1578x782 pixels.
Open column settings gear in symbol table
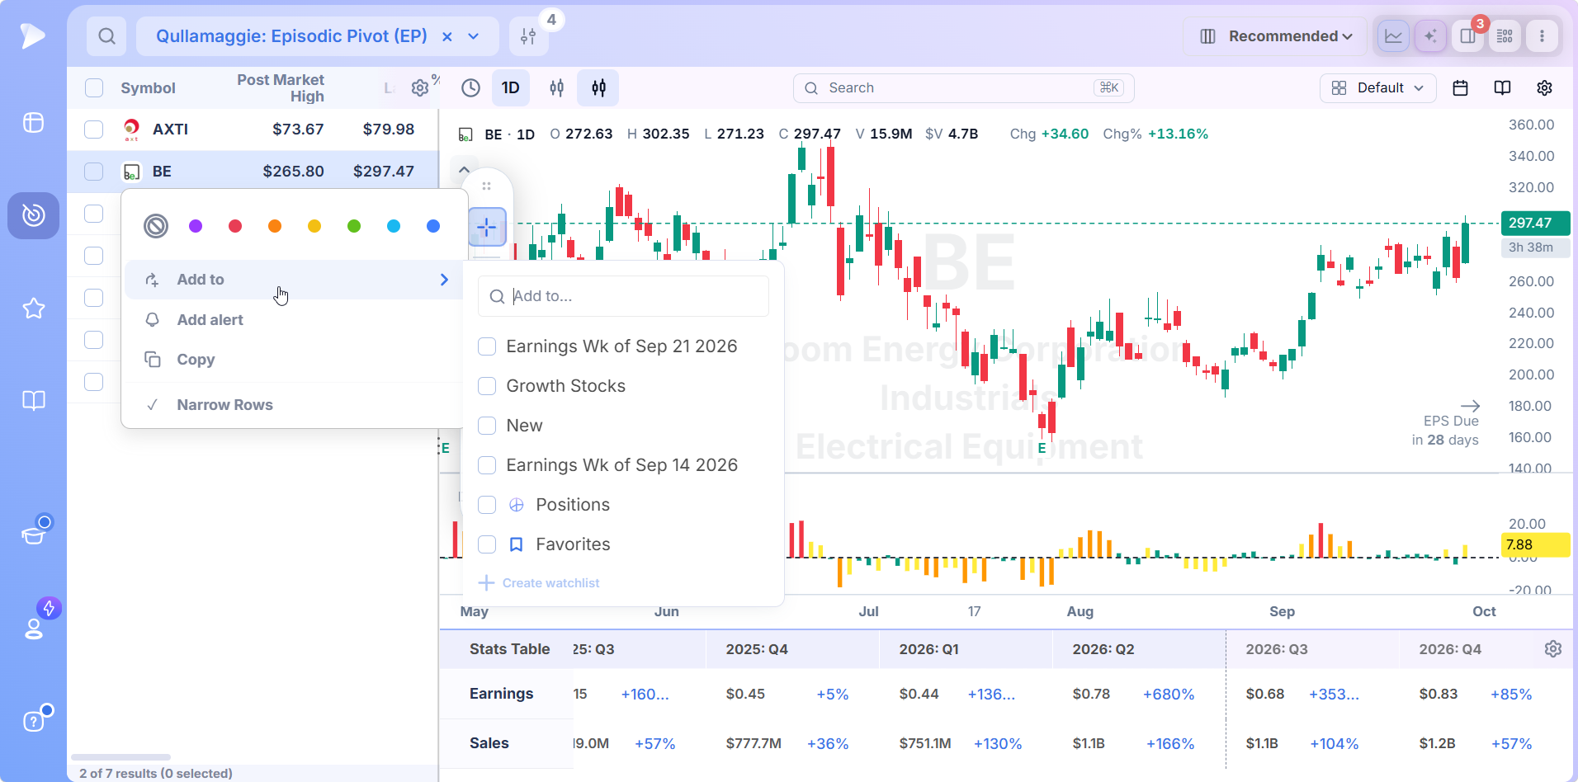point(419,88)
